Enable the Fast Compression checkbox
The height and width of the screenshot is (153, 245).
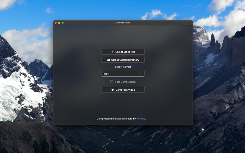112,82
